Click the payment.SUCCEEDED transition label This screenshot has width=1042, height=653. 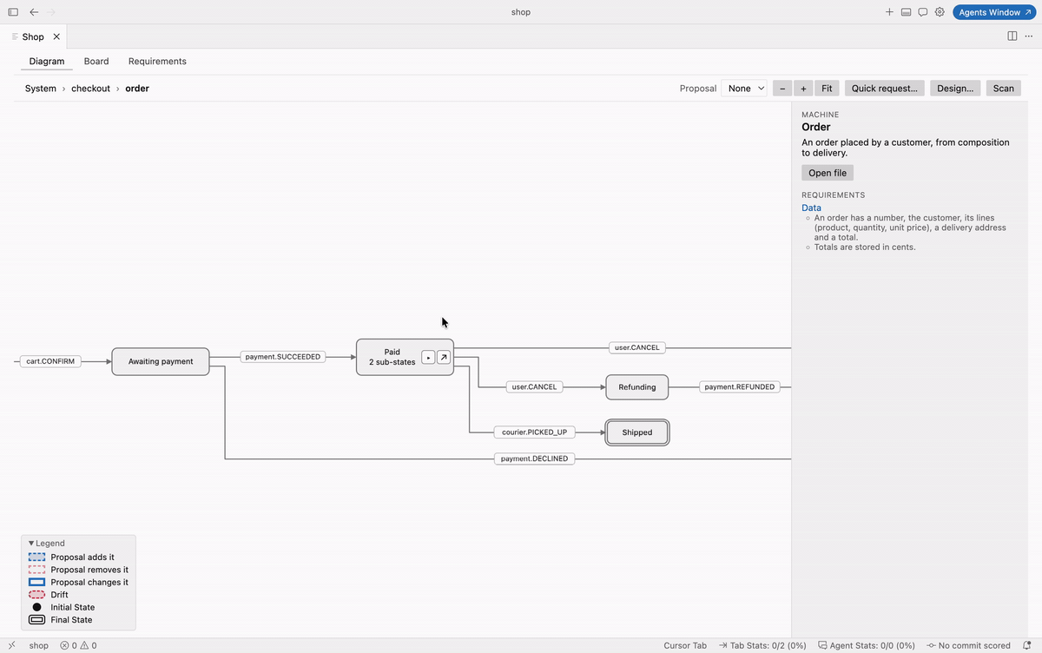click(283, 357)
